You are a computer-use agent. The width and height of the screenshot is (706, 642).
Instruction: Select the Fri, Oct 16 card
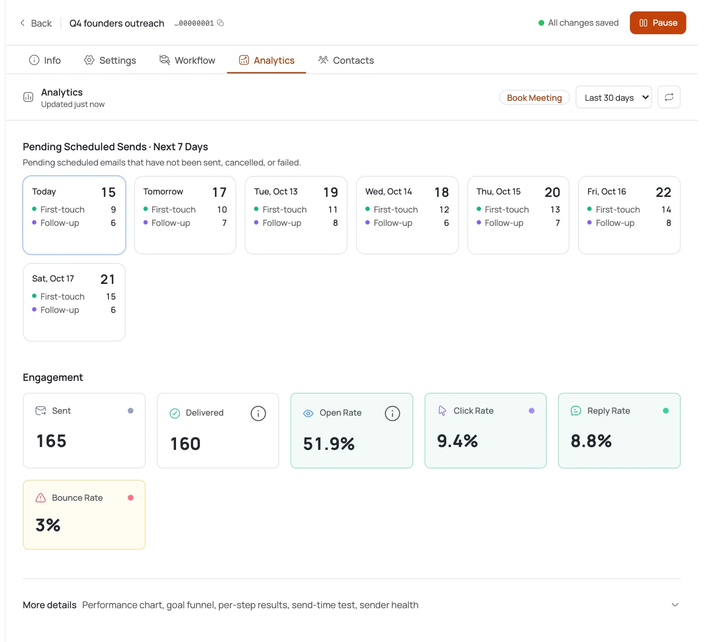pos(629,215)
